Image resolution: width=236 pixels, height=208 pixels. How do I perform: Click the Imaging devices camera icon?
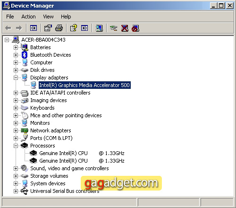25,100
